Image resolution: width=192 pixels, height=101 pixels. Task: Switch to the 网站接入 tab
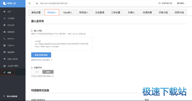point(52,12)
